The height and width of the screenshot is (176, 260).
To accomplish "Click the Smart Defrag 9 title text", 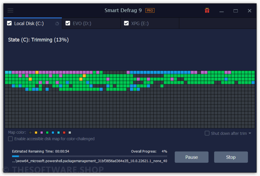I will point(123,10).
